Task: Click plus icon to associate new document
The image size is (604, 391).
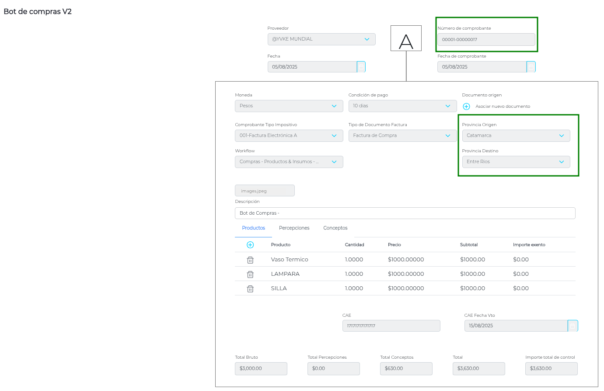Action: pyautogui.click(x=466, y=106)
